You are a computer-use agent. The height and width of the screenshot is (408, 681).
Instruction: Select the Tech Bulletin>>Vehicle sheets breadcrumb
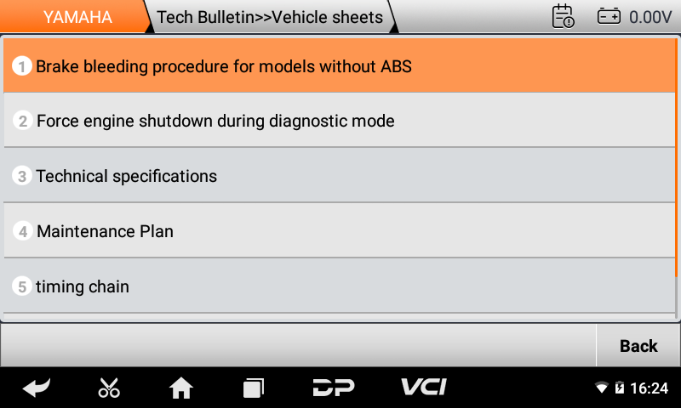[x=269, y=17]
